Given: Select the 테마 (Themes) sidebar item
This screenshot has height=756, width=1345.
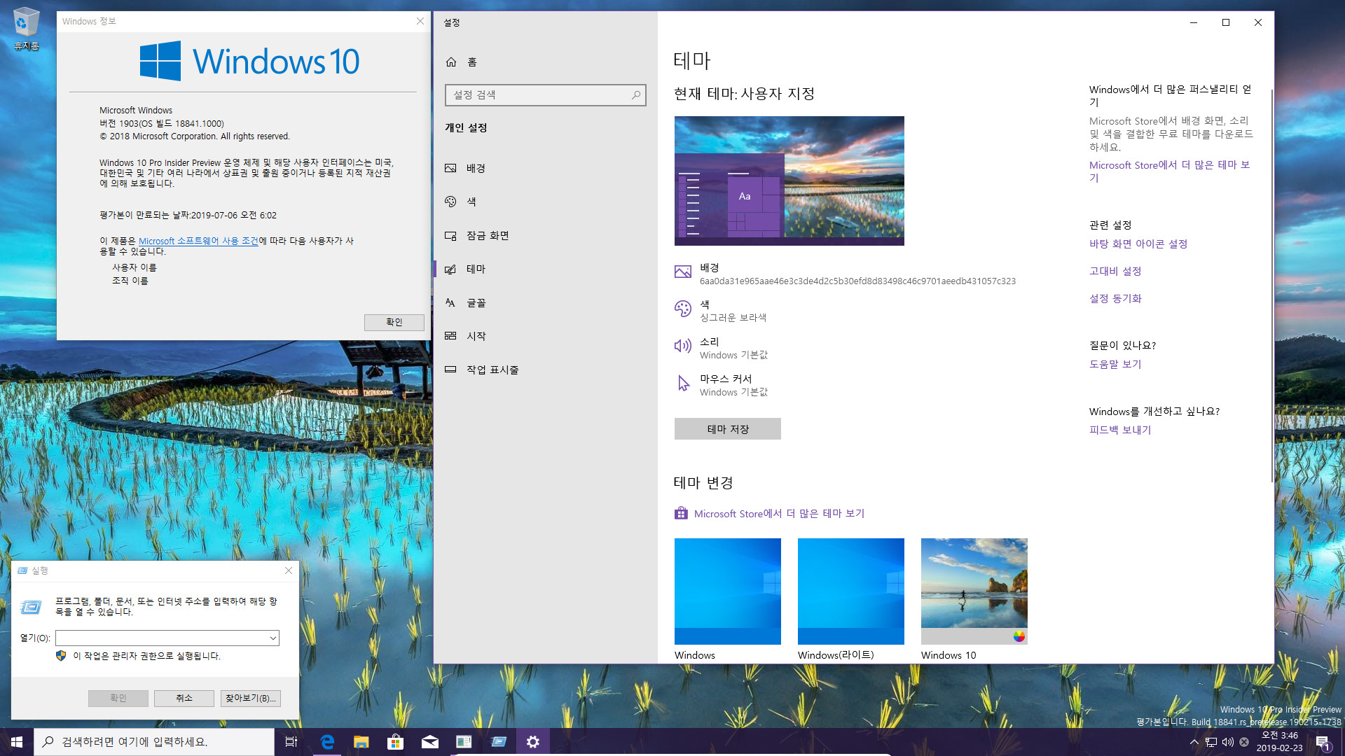Looking at the screenshot, I should pyautogui.click(x=545, y=269).
